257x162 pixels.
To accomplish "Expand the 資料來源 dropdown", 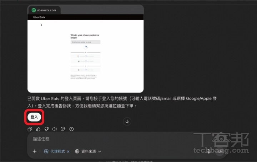I will pos(88,151).
